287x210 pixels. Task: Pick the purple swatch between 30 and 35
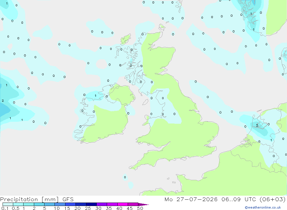click(x=102, y=204)
